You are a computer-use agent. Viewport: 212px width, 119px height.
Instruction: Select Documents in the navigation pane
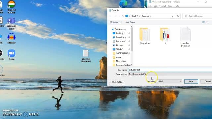pyautogui.click(x=119, y=41)
